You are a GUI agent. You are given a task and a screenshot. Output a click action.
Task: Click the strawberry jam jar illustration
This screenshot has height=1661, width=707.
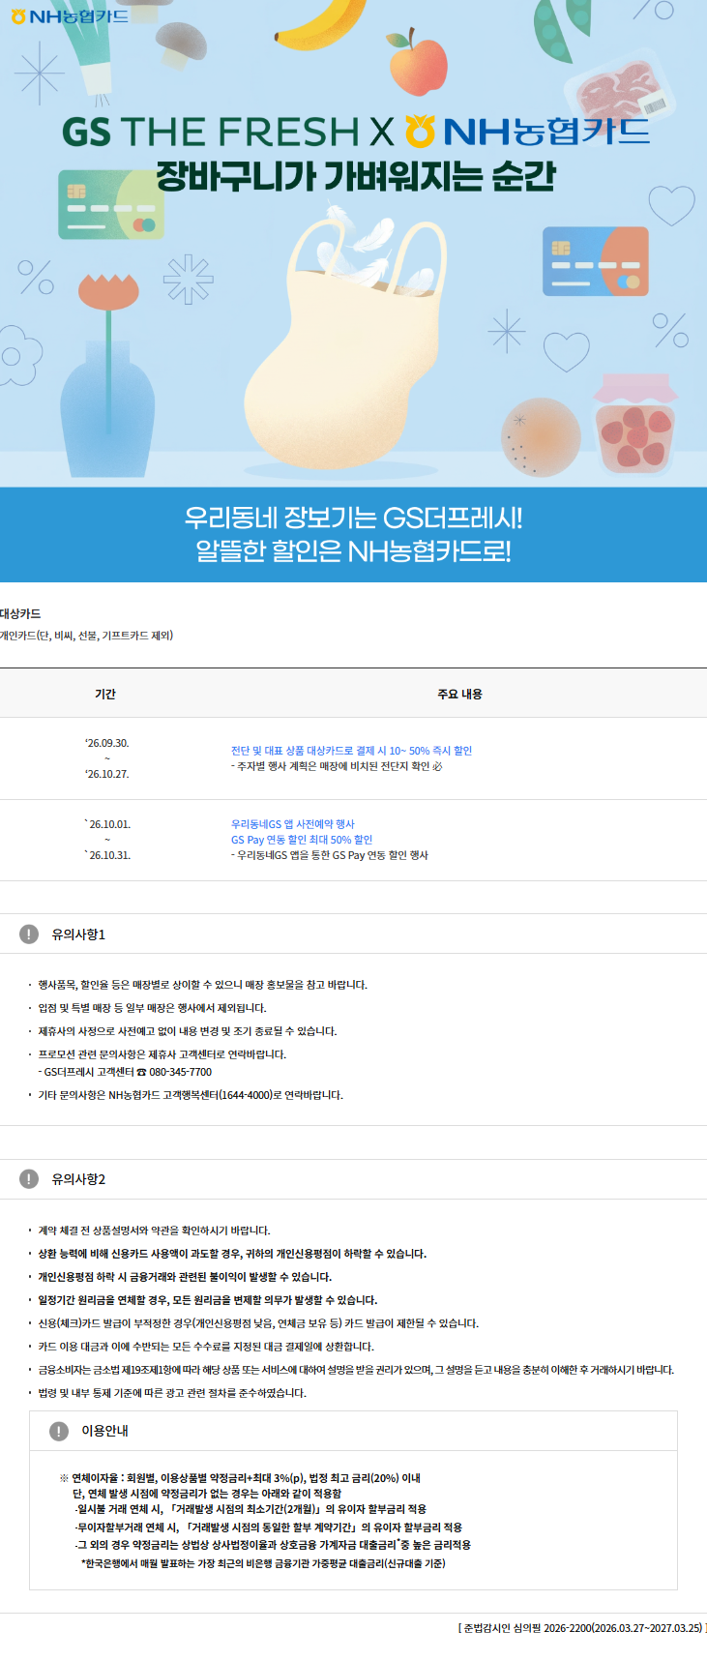[634, 426]
